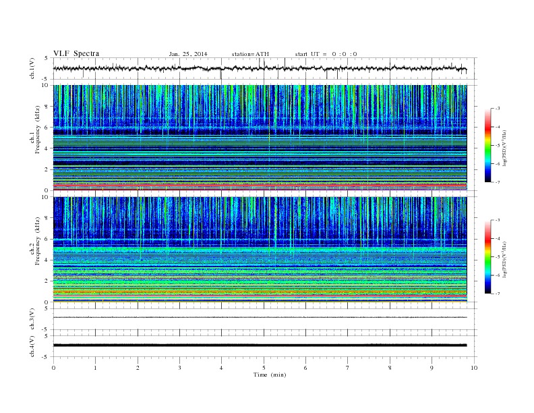
Task: Click time axis tick label "2"
Action: (x=138, y=368)
